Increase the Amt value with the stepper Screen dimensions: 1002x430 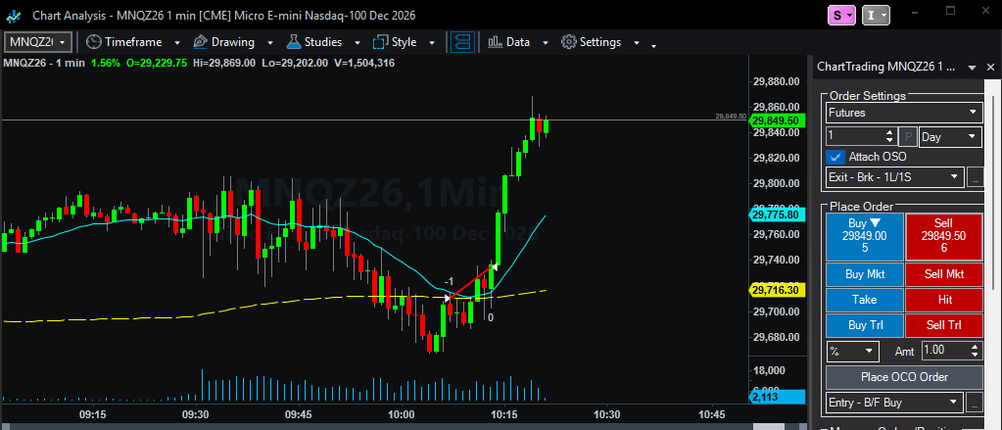tap(975, 347)
